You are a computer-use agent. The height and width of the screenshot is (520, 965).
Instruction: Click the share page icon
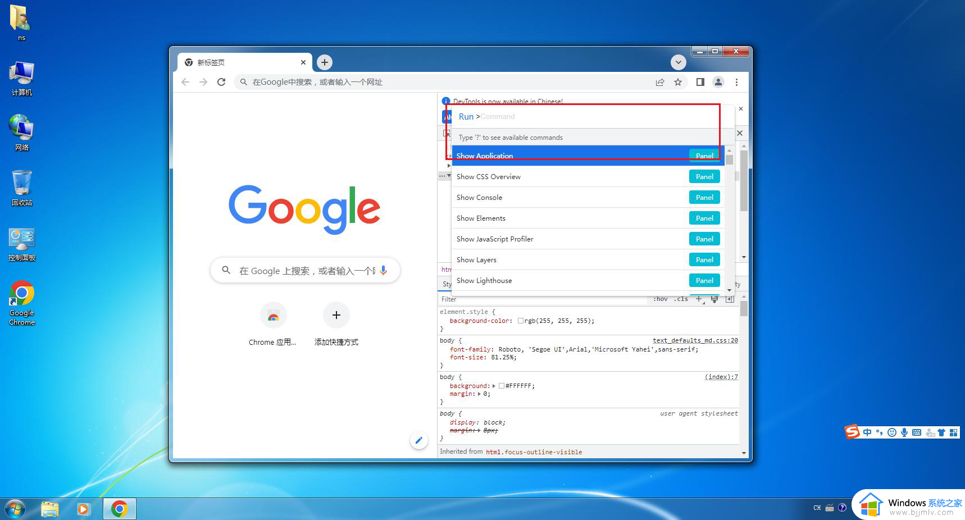click(660, 82)
